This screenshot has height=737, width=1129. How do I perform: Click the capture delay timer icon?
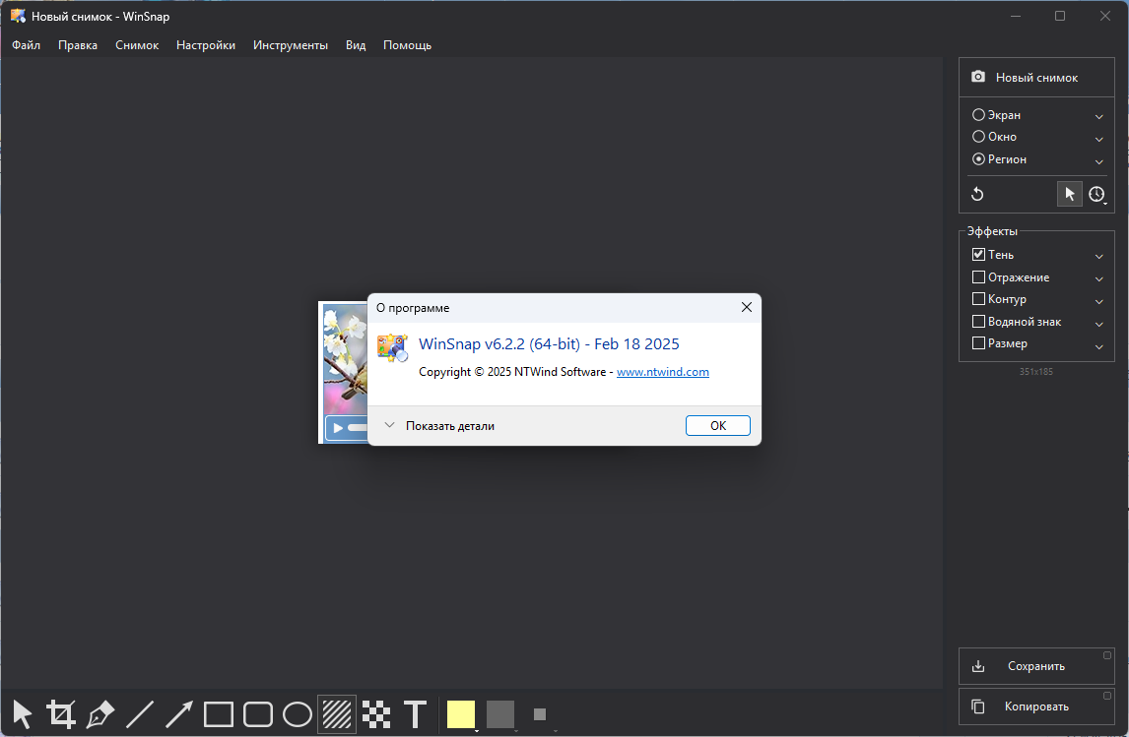point(1096,194)
